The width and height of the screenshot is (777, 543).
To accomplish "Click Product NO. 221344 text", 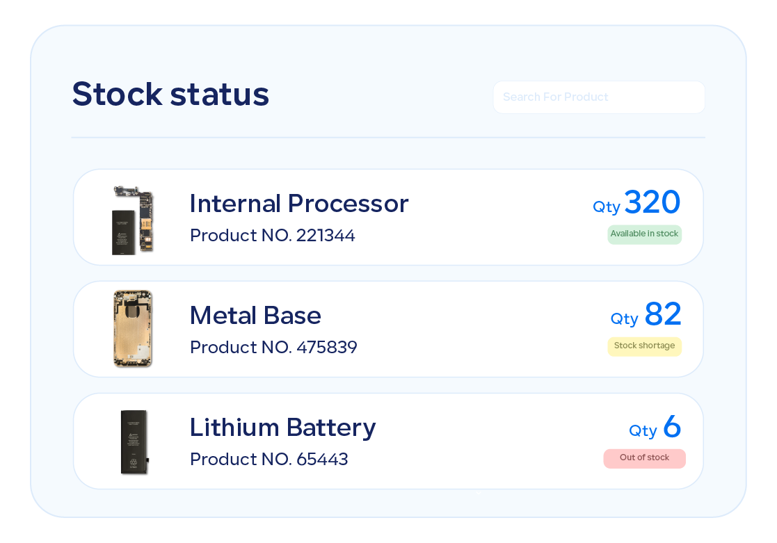I will 273,236.
